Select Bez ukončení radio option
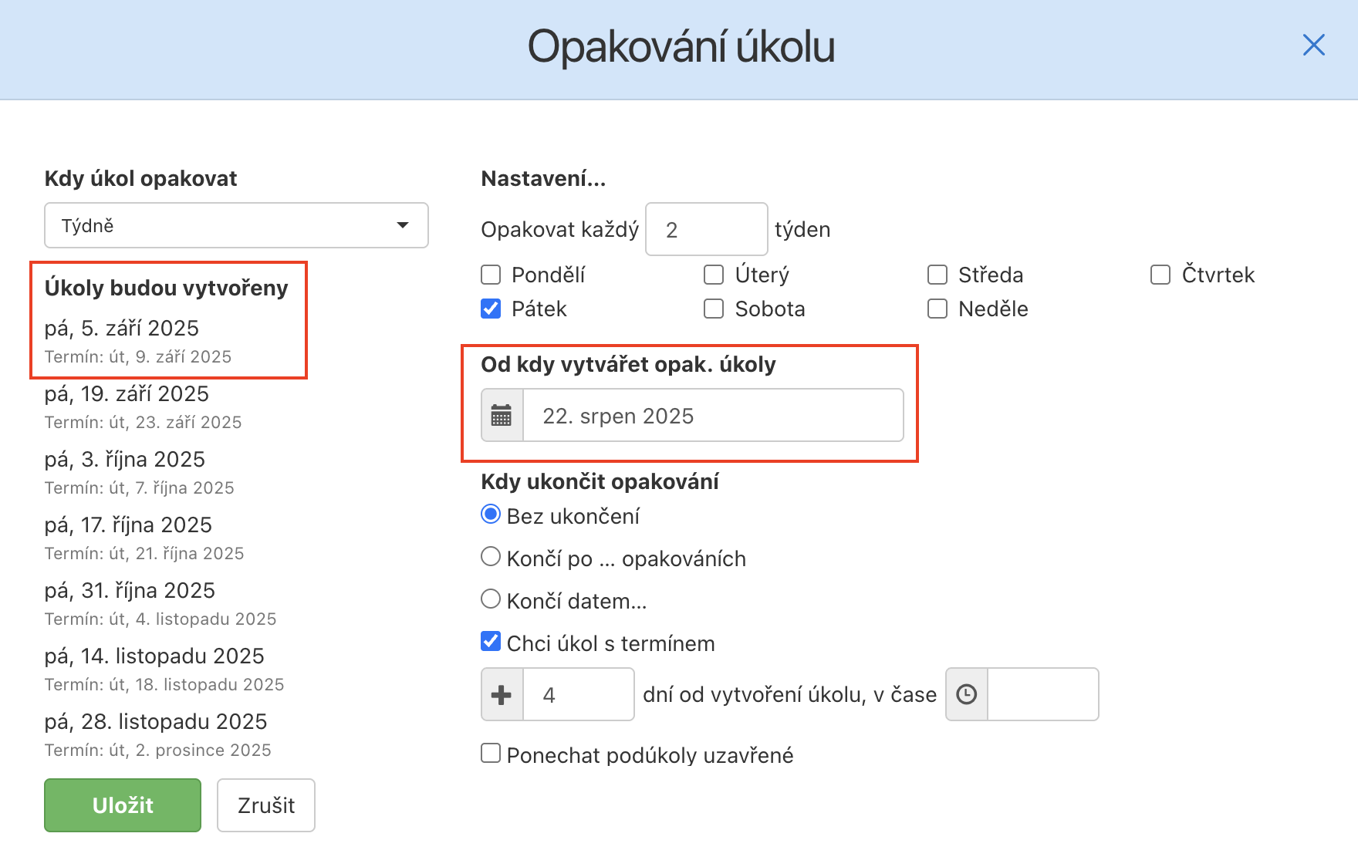 pos(491,514)
